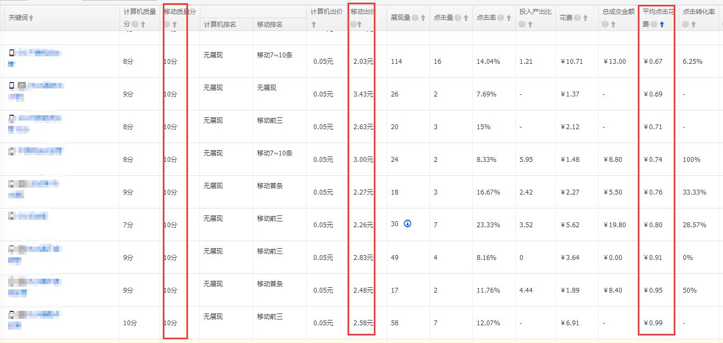Sort by 投入产出比 arrow
The image size is (723, 343).
click(530, 24)
